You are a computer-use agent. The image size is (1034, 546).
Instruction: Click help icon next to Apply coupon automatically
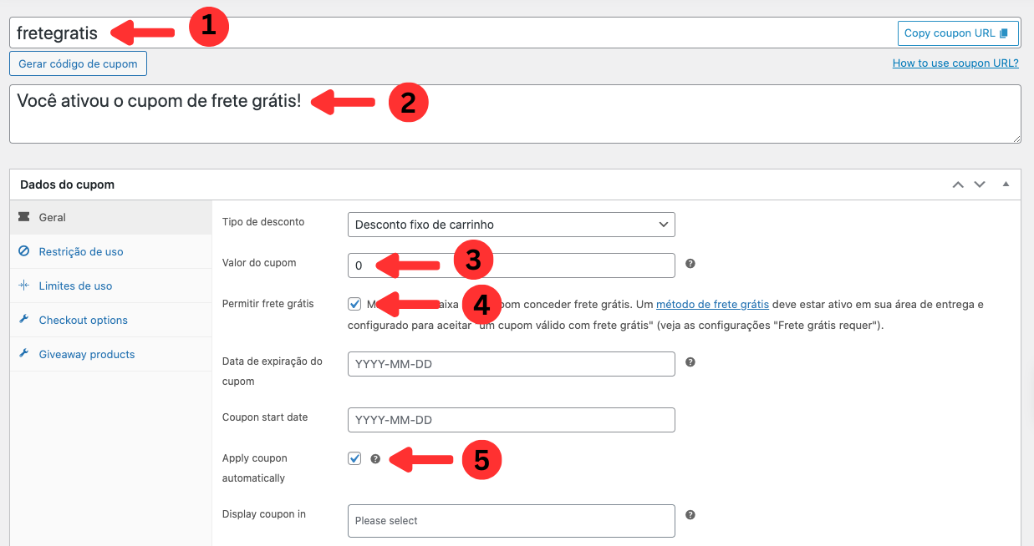[x=375, y=458]
